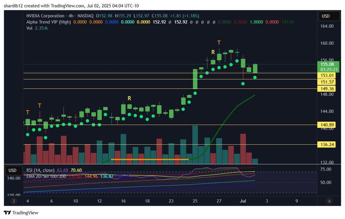Click the EMA value 136.87
This screenshot has height=219, width=345.
click(x=107, y=176)
